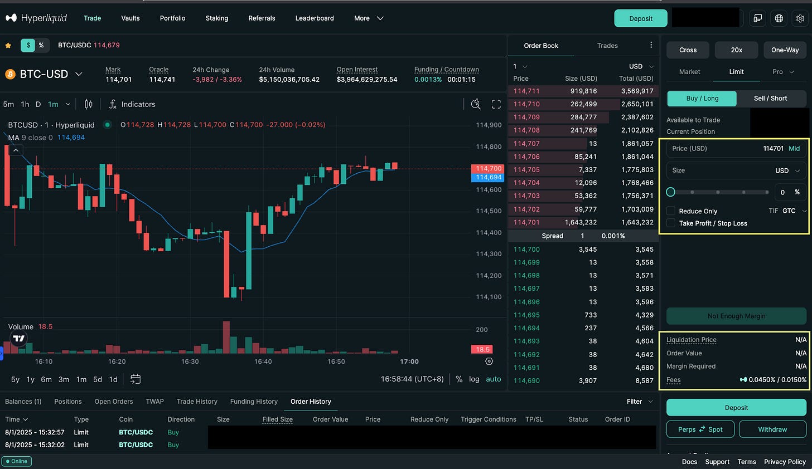This screenshot has width=812, height=469.
Task: Enable the Reduce Only checkbox
Action: coord(671,211)
